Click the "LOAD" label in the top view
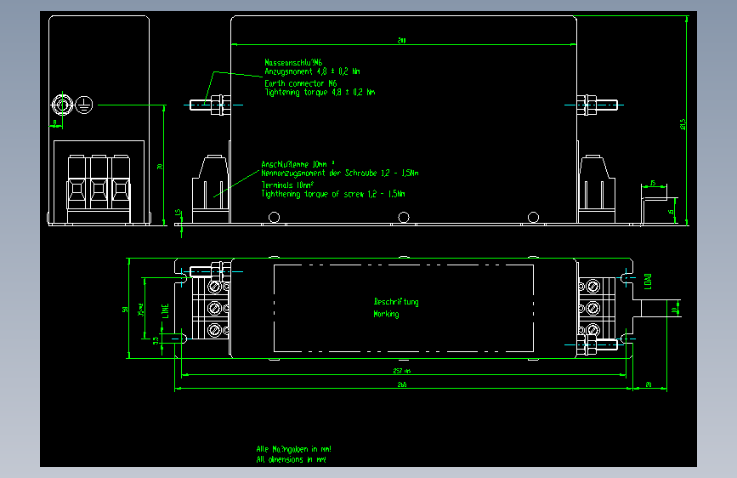Viewport: 737px width, 478px height. [648, 282]
